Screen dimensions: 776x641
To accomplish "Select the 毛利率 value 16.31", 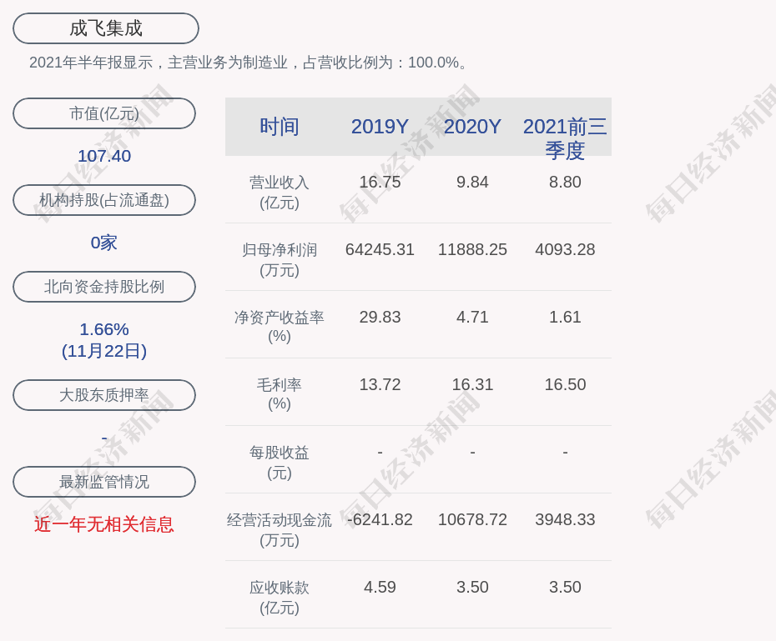I will pos(472,384).
